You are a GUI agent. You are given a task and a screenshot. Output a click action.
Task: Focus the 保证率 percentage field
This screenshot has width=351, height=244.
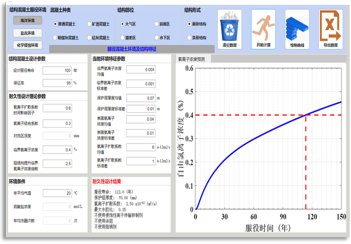(58, 83)
